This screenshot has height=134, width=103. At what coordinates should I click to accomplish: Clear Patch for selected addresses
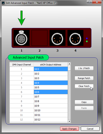coord(84,86)
